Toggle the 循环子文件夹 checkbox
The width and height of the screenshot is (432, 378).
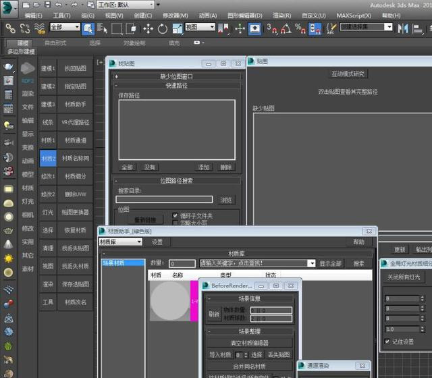tap(175, 215)
